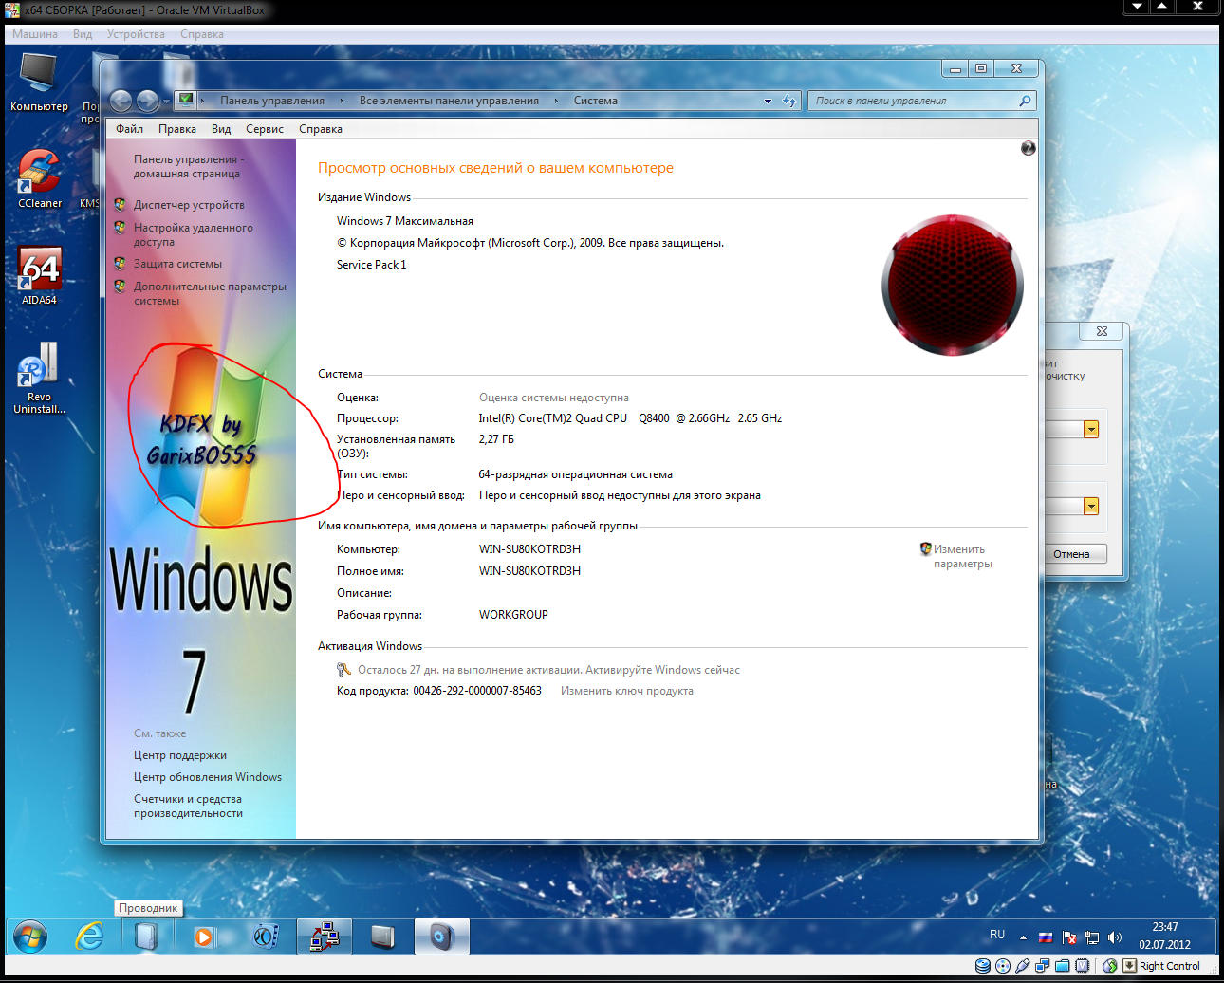Click the network tray icon
1224x983 pixels.
[1092, 937]
